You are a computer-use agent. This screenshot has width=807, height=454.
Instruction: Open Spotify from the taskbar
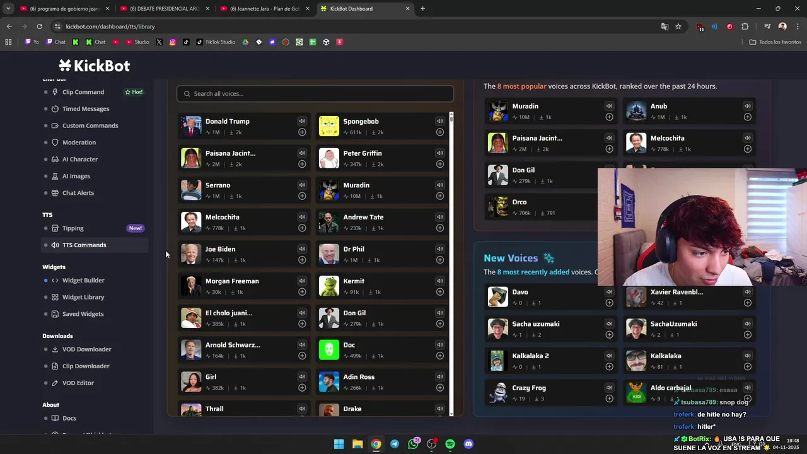click(450, 444)
